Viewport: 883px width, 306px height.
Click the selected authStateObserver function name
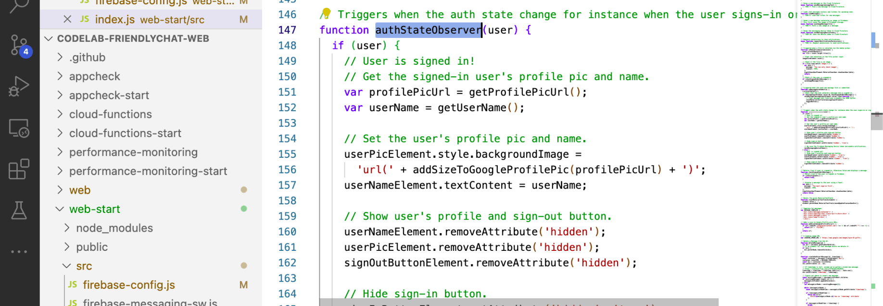click(x=429, y=30)
